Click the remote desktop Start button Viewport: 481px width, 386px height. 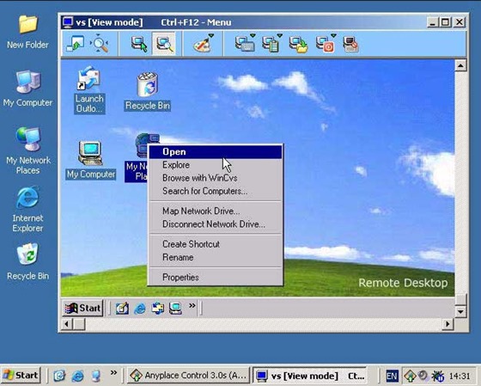coord(83,308)
